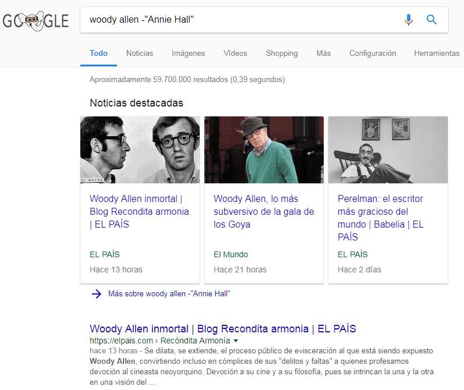Open the Woody Allen inmortal news card headline
464x390 pixels.
139,211
